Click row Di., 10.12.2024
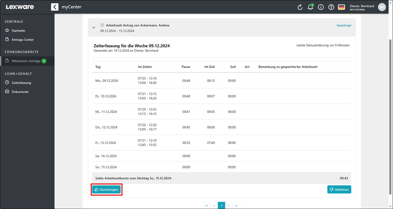This screenshot has width=393, height=209. point(221,96)
